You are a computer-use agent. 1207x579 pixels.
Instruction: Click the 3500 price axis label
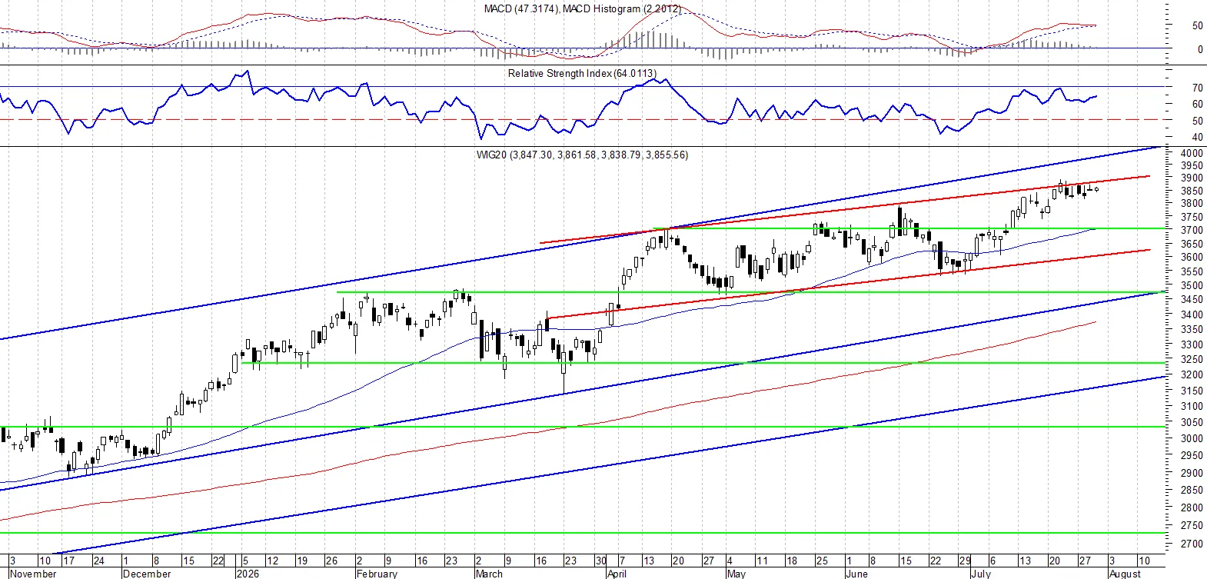[1192, 285]
